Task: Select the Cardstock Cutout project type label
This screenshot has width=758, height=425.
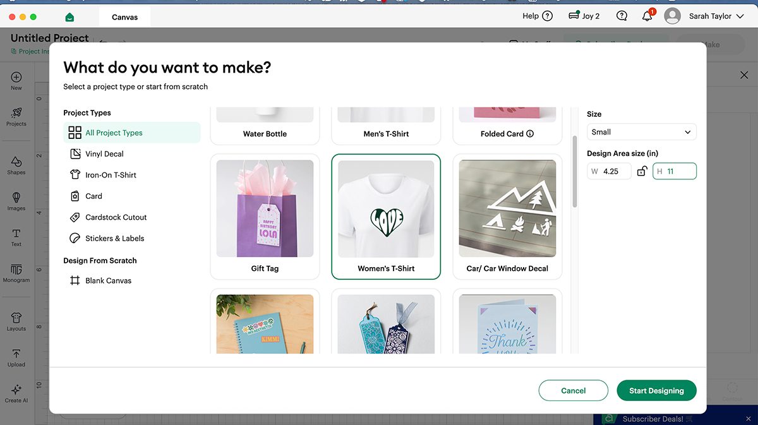Action: [116, 217]
